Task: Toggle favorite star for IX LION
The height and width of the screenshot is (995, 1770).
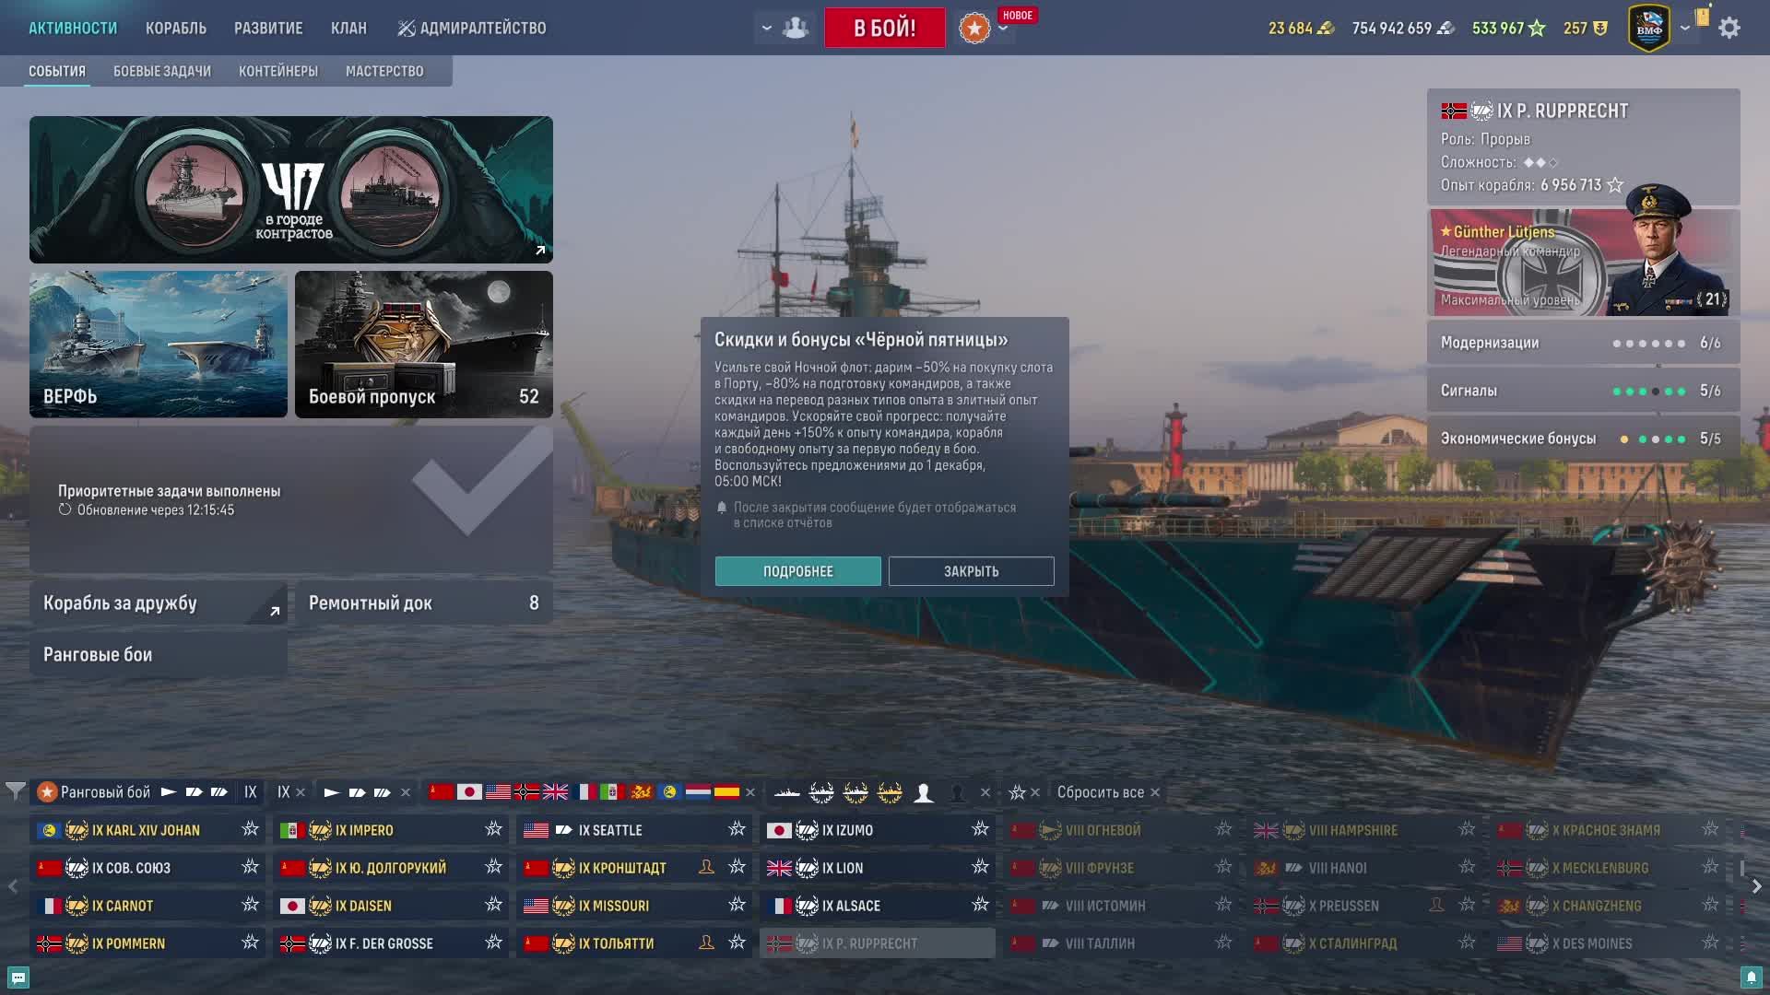Action: pos(980,868)
